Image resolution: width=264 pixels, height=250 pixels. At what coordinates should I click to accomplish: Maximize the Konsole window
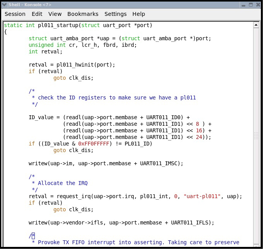click(x=251, y=5)
